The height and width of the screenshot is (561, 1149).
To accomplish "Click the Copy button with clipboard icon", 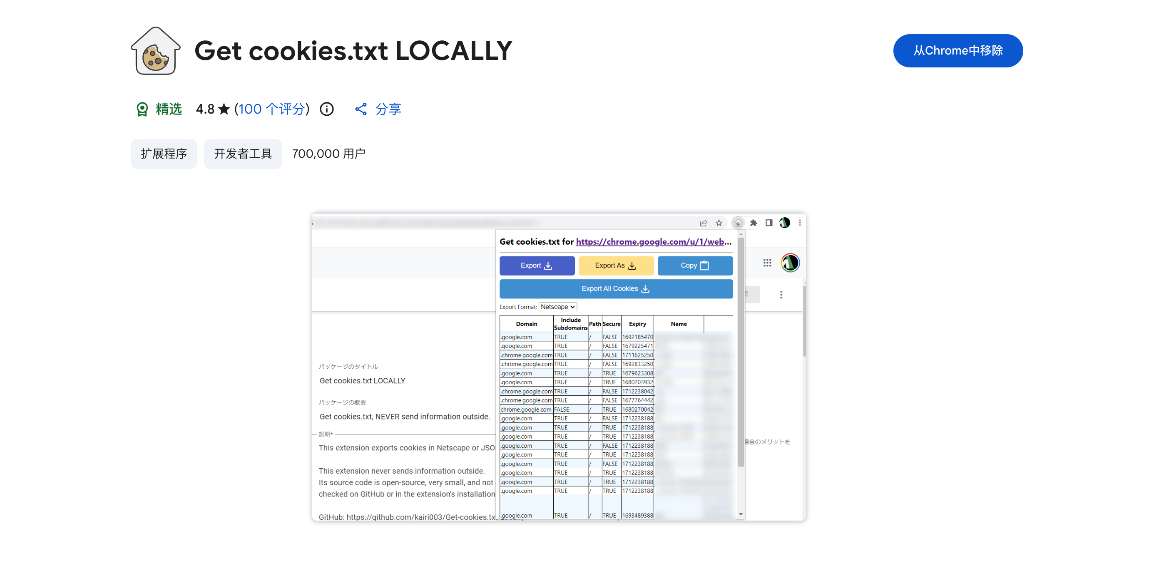I will coord(694,266).
